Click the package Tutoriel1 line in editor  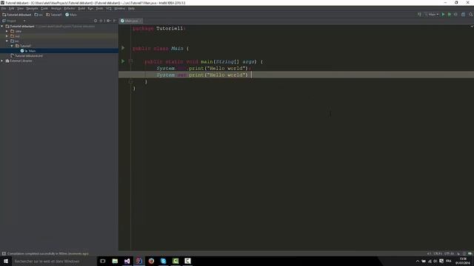(x=158, y=28)
